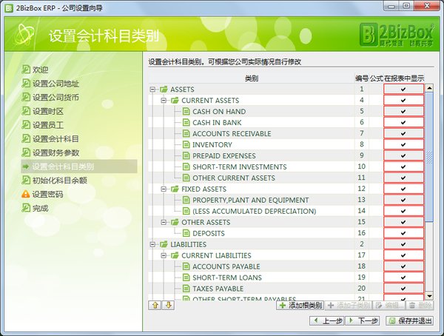Toggle report display checkbox for LIABILITIES

tap(403, 244)
